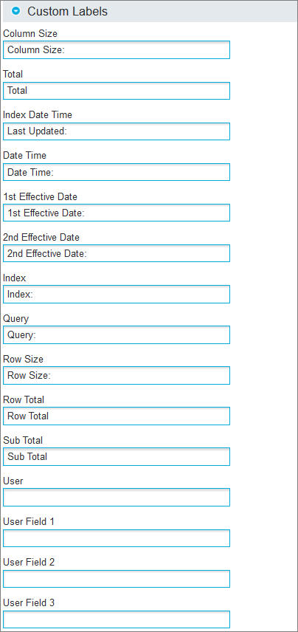Viewport: 298px width, 632px height.
Task: Click into the Date Time label field
Action: pyautogui.click(x=117, y=172)
